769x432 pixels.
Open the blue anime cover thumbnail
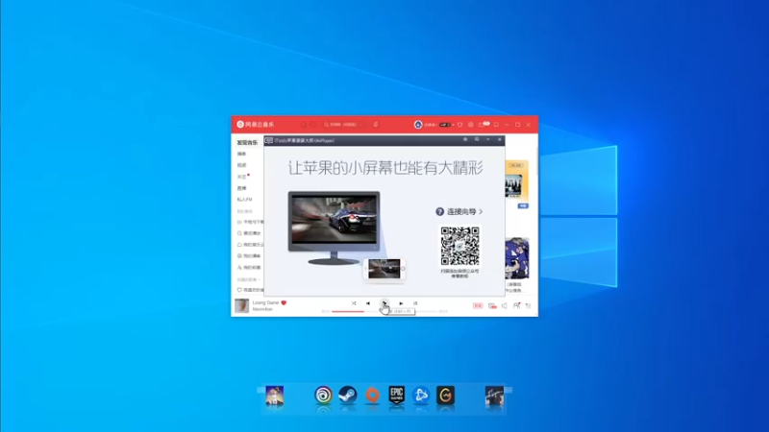pos(517,259)
